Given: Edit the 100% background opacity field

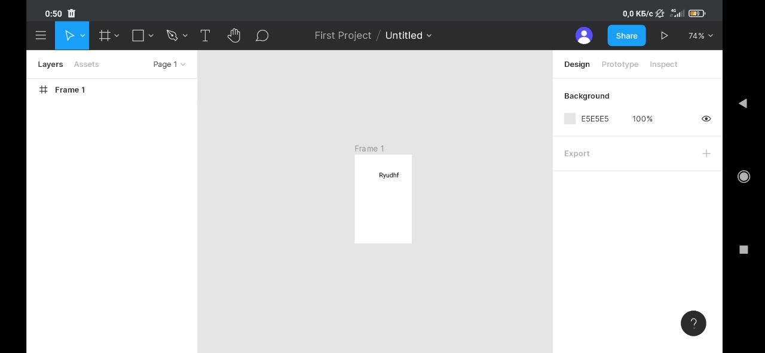Looking at the screenshot, I should coord(642,119).
